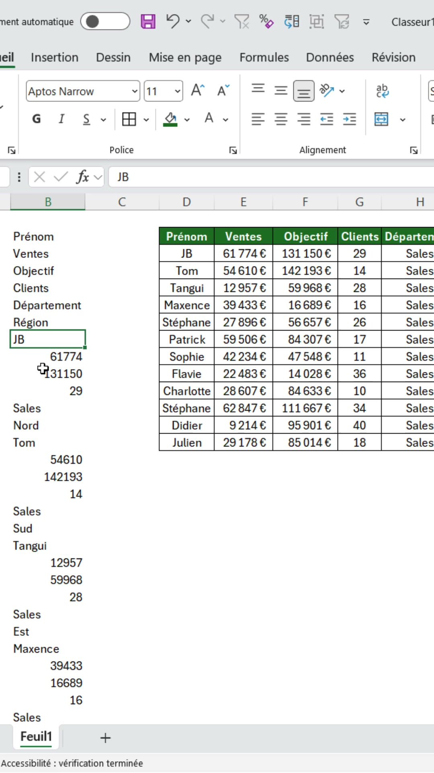This screenshot has width=434, height=773.
Task: Switch to Mise en page tab
Action: click(185, 57)
